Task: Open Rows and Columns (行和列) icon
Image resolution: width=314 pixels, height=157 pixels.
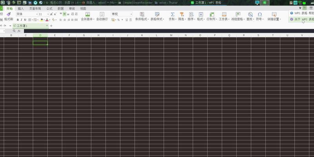Action: click(x=212, y=14)
